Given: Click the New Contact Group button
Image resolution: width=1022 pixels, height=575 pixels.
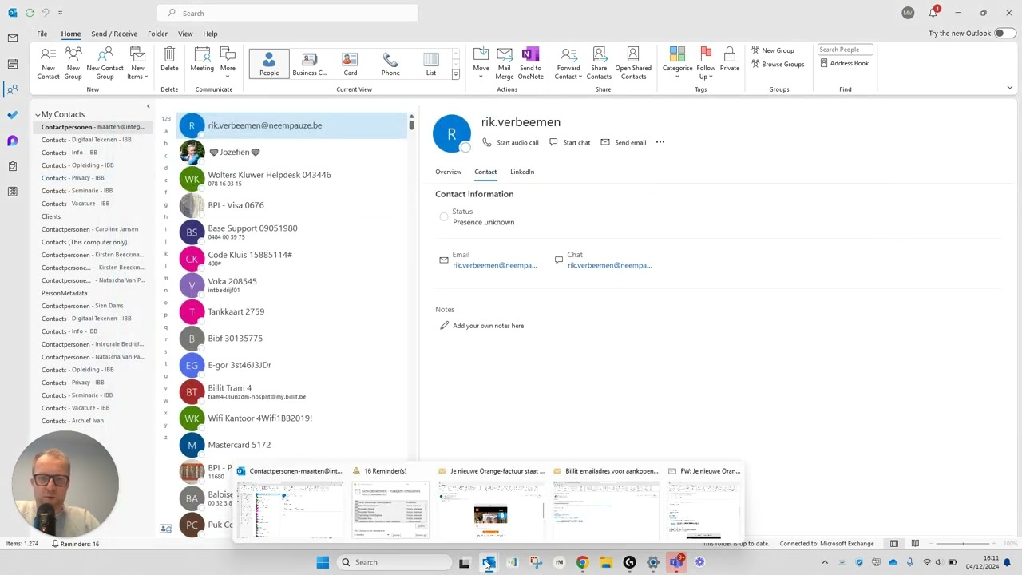Looking at the screenshot, I should (x=105, y=63).
